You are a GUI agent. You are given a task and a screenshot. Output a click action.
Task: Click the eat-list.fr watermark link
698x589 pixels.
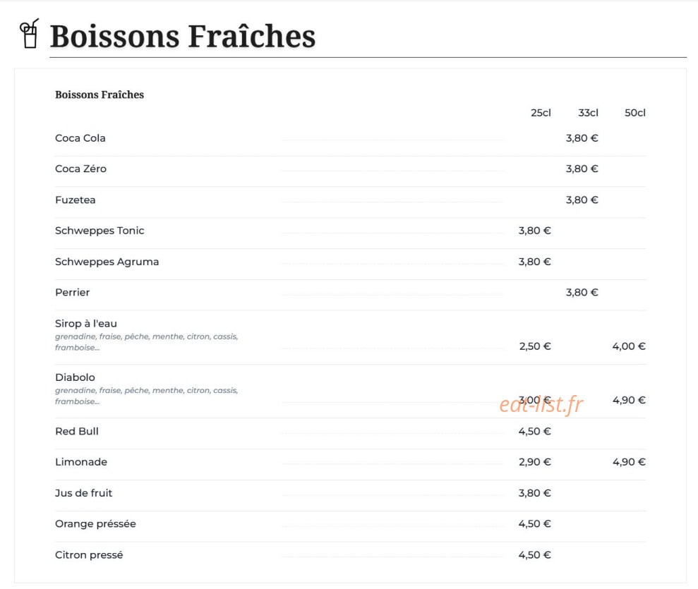[x=541, y=404]
